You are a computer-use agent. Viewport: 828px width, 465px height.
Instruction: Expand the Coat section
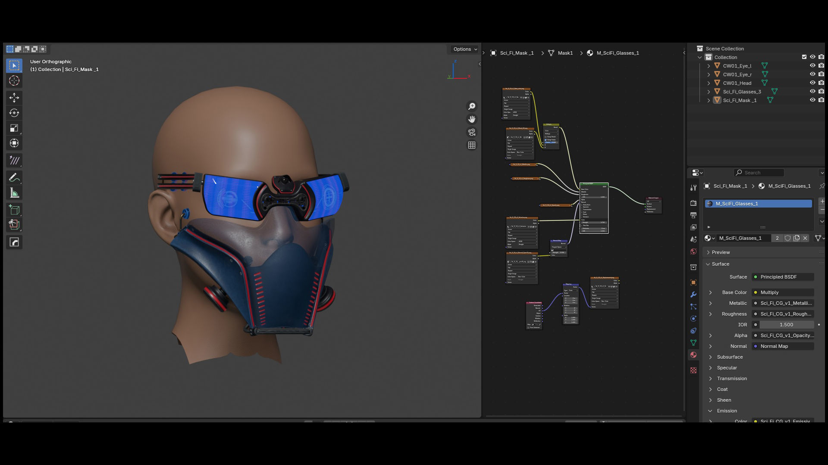pyautogui.click(x=710, y=389)
